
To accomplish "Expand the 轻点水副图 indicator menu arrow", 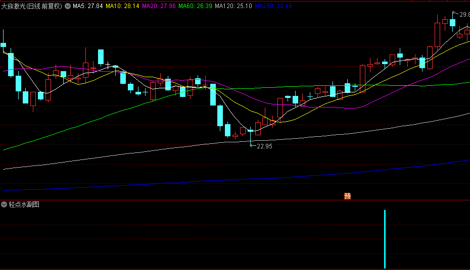I will click(x=4, y=204).
